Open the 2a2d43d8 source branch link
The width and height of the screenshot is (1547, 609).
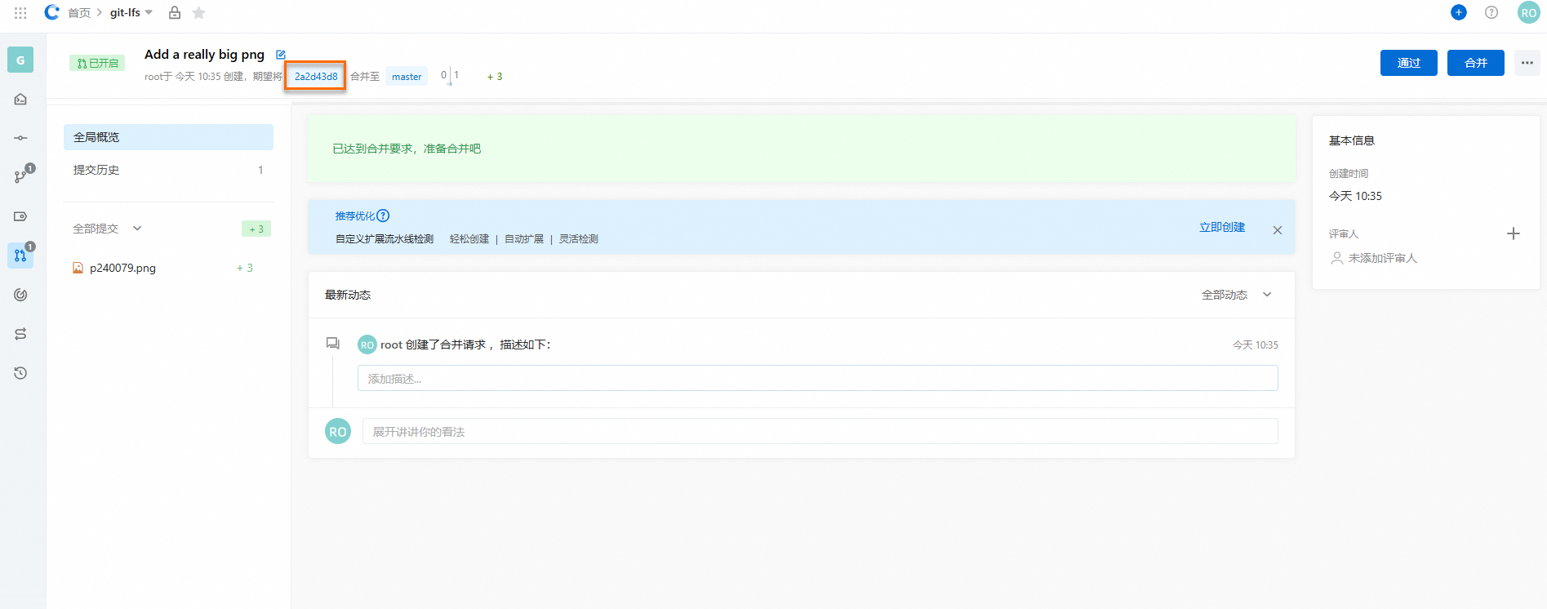point(316,76)
